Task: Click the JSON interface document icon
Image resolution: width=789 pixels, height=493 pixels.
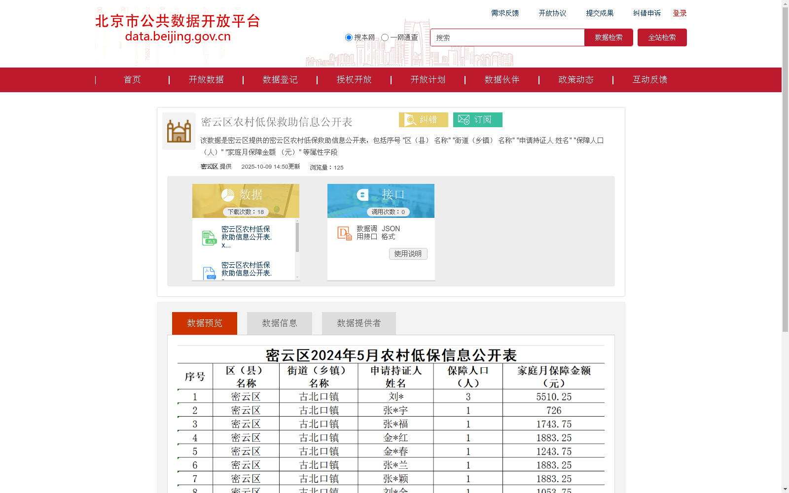Action: pyautogui.click(x=344, y=233)
